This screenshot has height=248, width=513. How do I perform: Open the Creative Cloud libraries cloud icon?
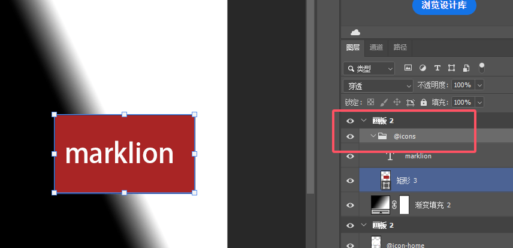(x=355, y=32)
